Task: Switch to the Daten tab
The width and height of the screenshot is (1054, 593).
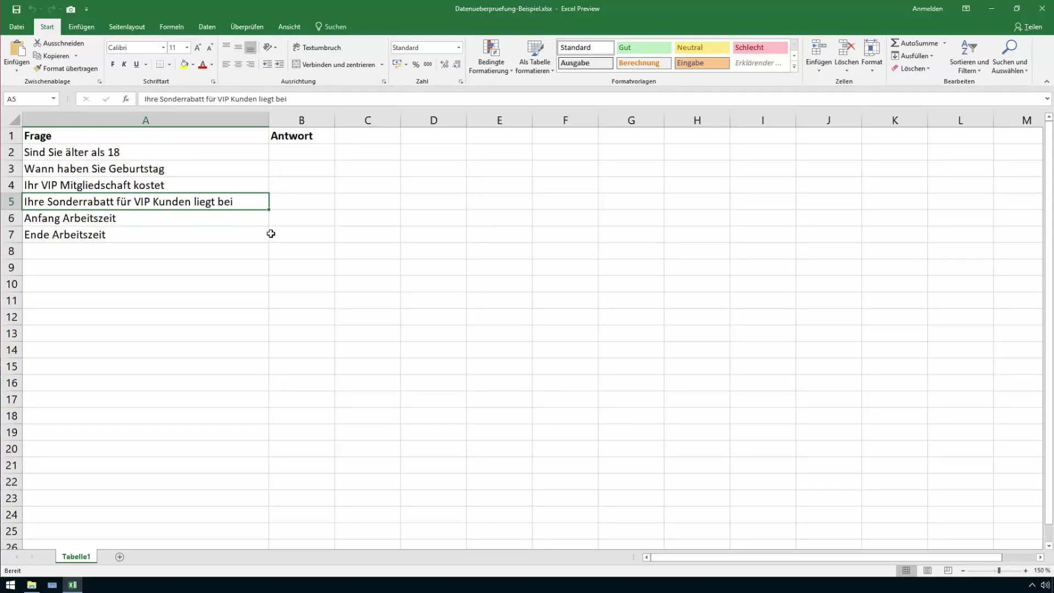Action: (207, 26)
